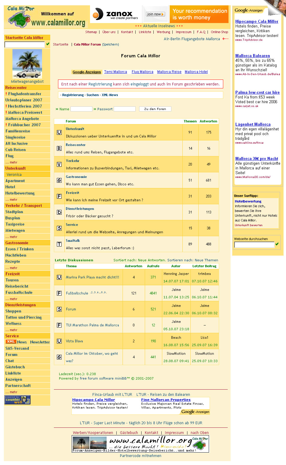
Task: Open the Suchen link
Action: tap(93, 95)
